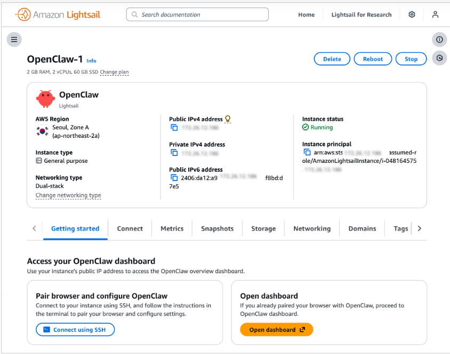Click the Amazon Lightsail logo
Screen dimensions: 450x354
[x=58, y=15]
